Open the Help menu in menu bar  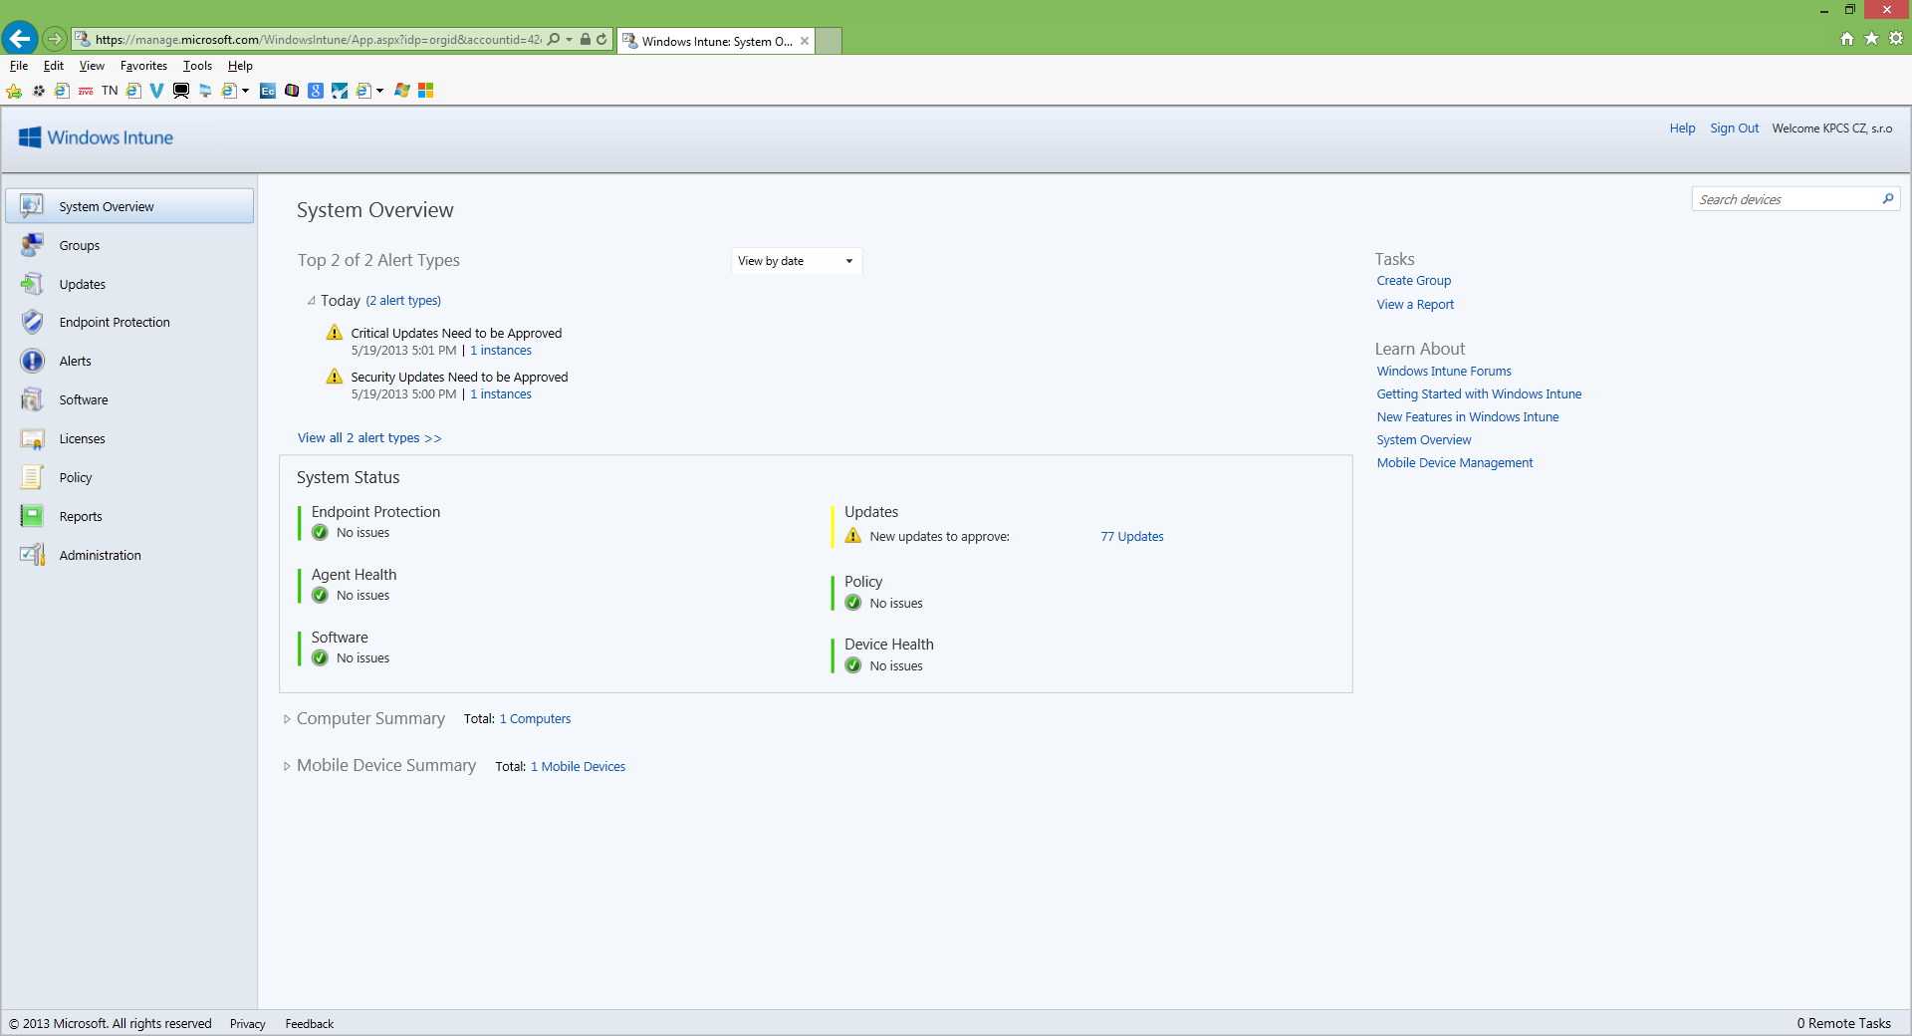[x=240, y=66]
